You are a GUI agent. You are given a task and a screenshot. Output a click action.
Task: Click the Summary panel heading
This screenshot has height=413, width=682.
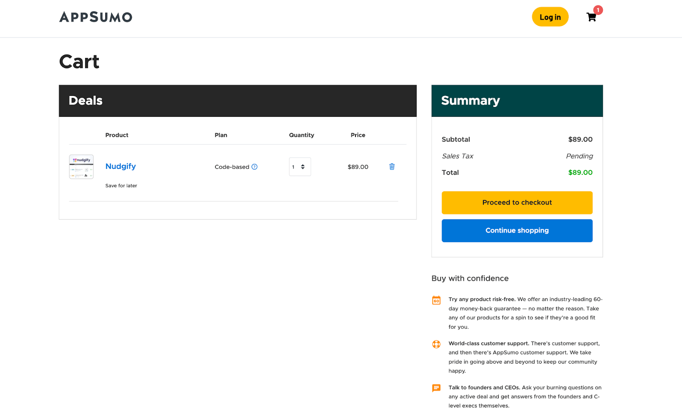tap(471, 101)
